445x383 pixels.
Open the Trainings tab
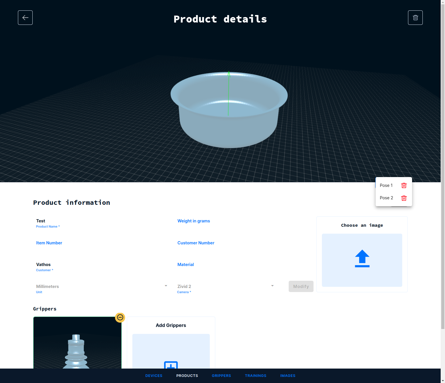(255, 376)
